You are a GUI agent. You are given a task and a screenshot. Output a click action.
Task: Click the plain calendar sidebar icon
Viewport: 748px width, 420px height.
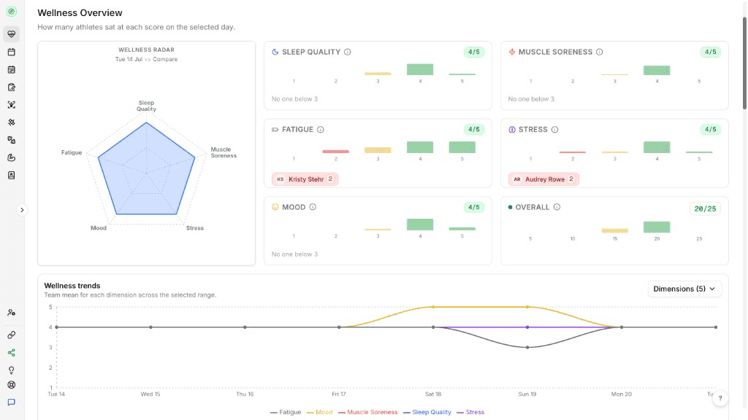click(12, 52)
